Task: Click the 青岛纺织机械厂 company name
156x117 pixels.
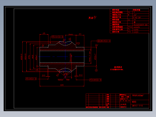Action: 138,95
